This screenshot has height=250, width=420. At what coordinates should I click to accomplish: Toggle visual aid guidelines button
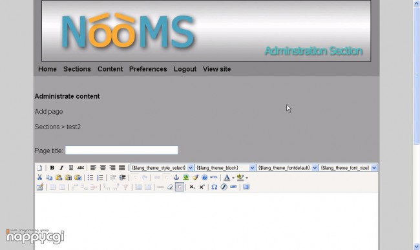click(180, 187)
